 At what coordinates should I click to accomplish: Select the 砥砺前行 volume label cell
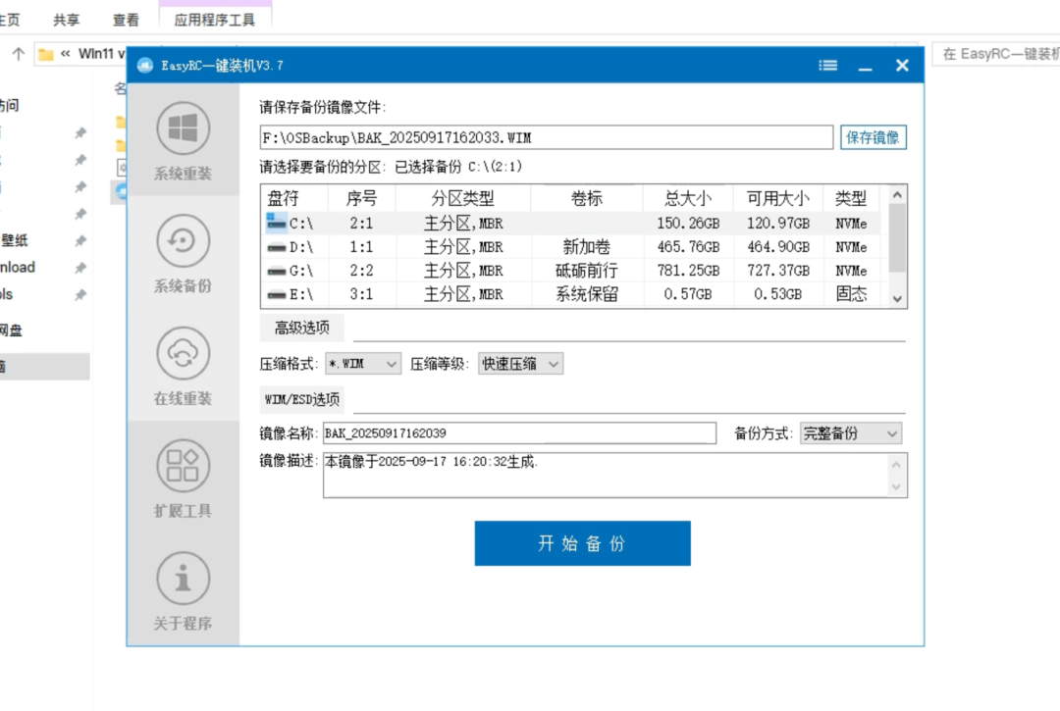coord(587,271)
